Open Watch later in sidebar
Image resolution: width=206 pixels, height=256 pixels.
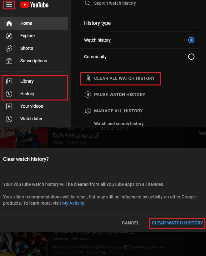click(34, 119)
